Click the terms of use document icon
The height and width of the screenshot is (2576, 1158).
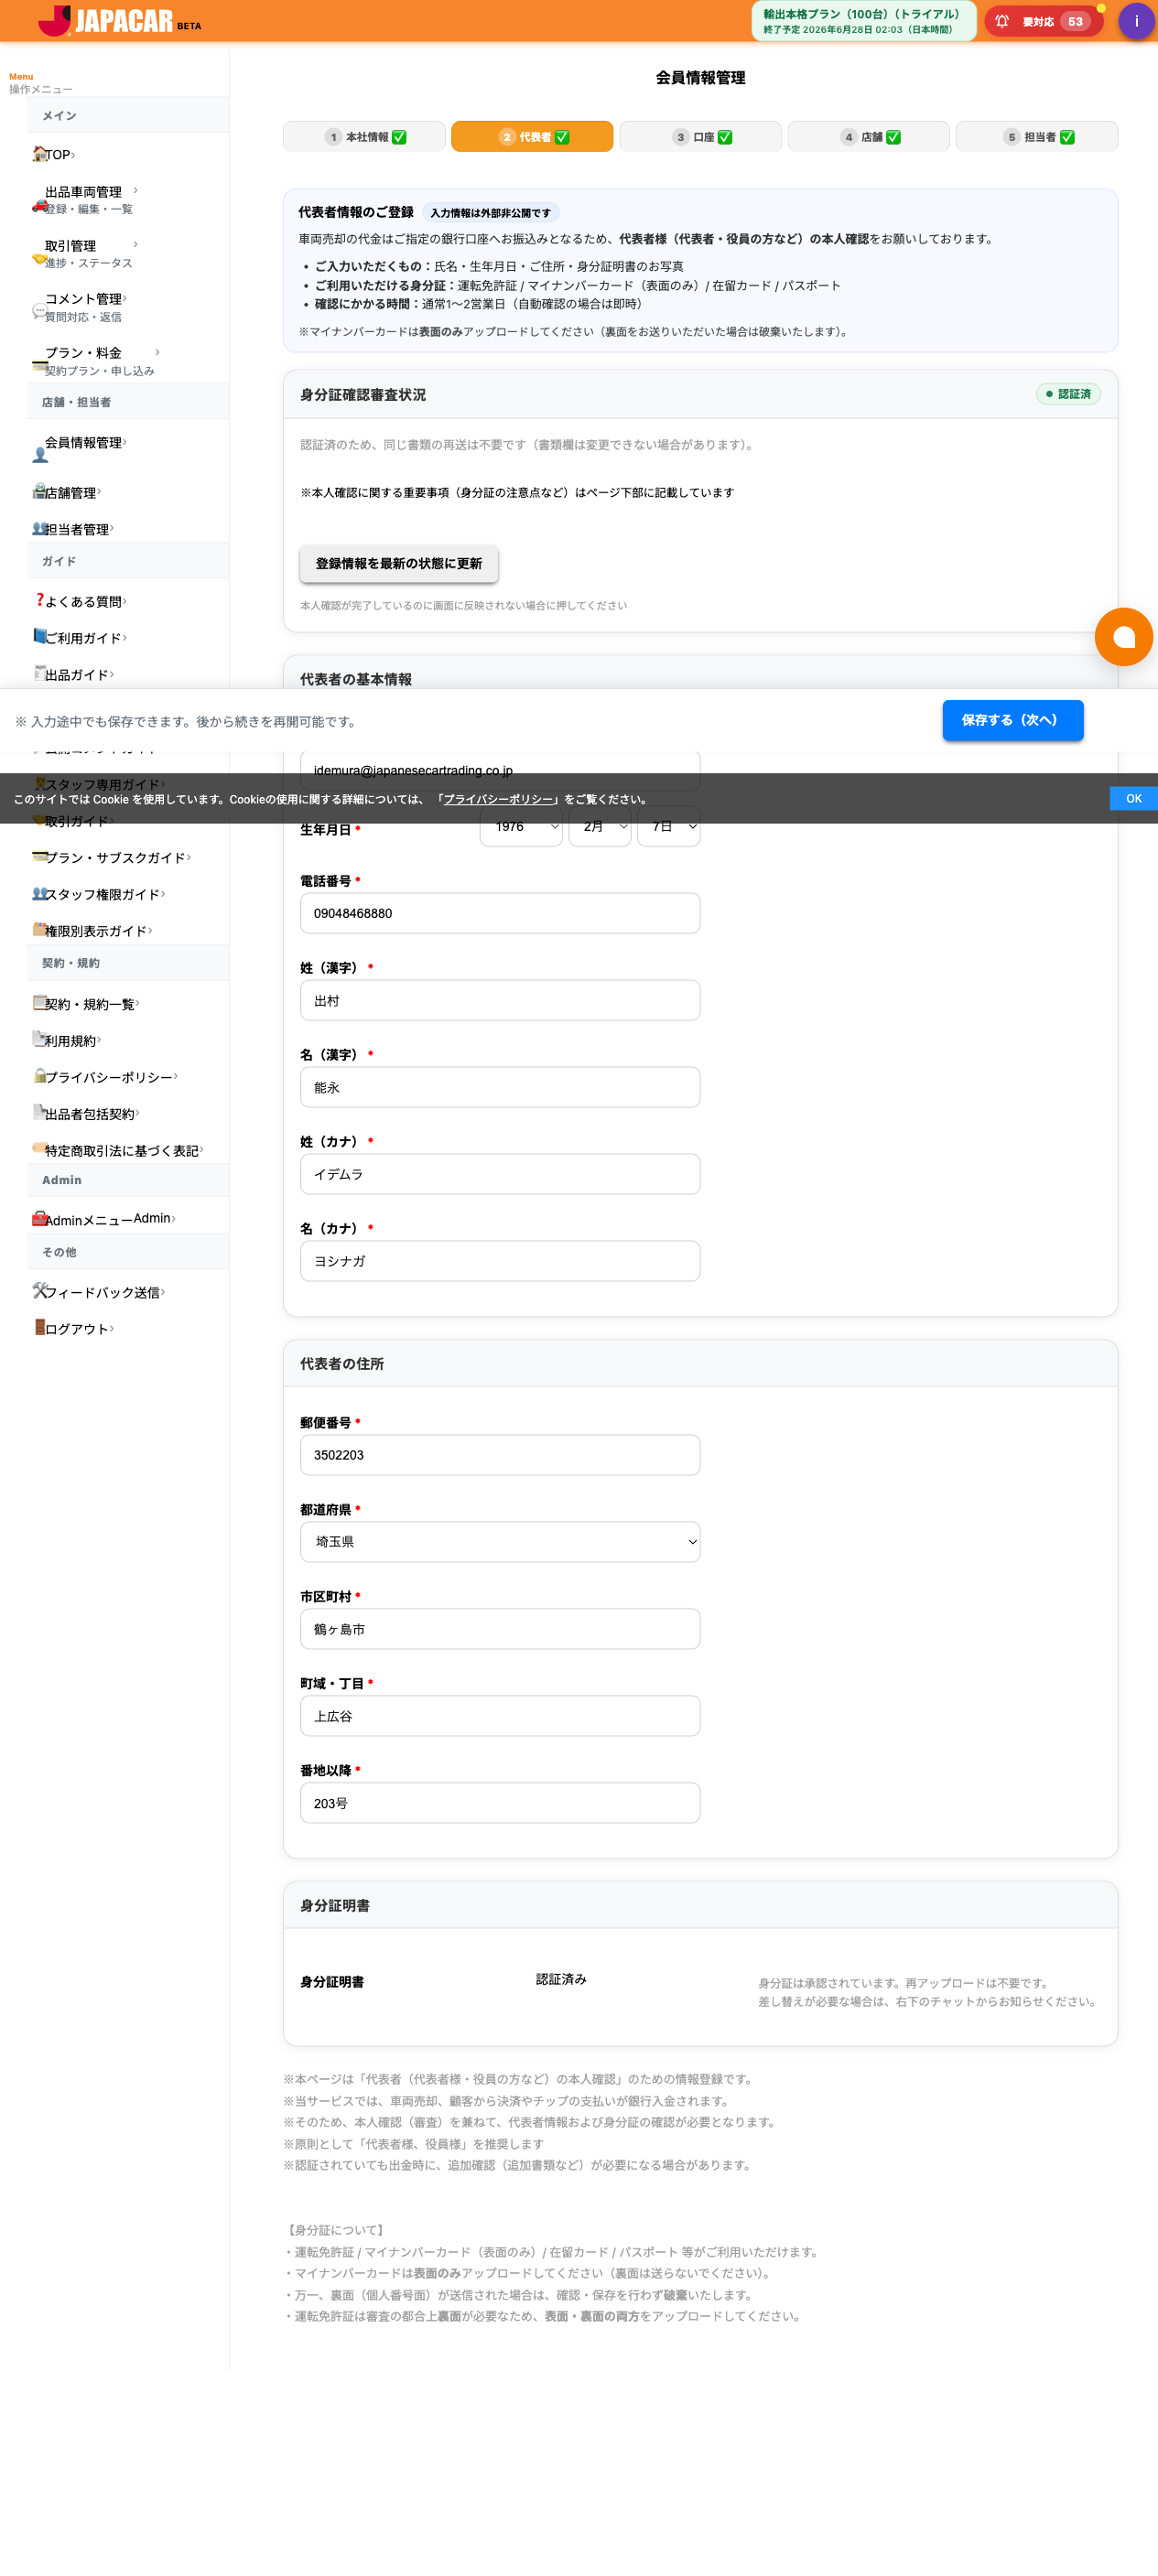(x=39, y=1039)
